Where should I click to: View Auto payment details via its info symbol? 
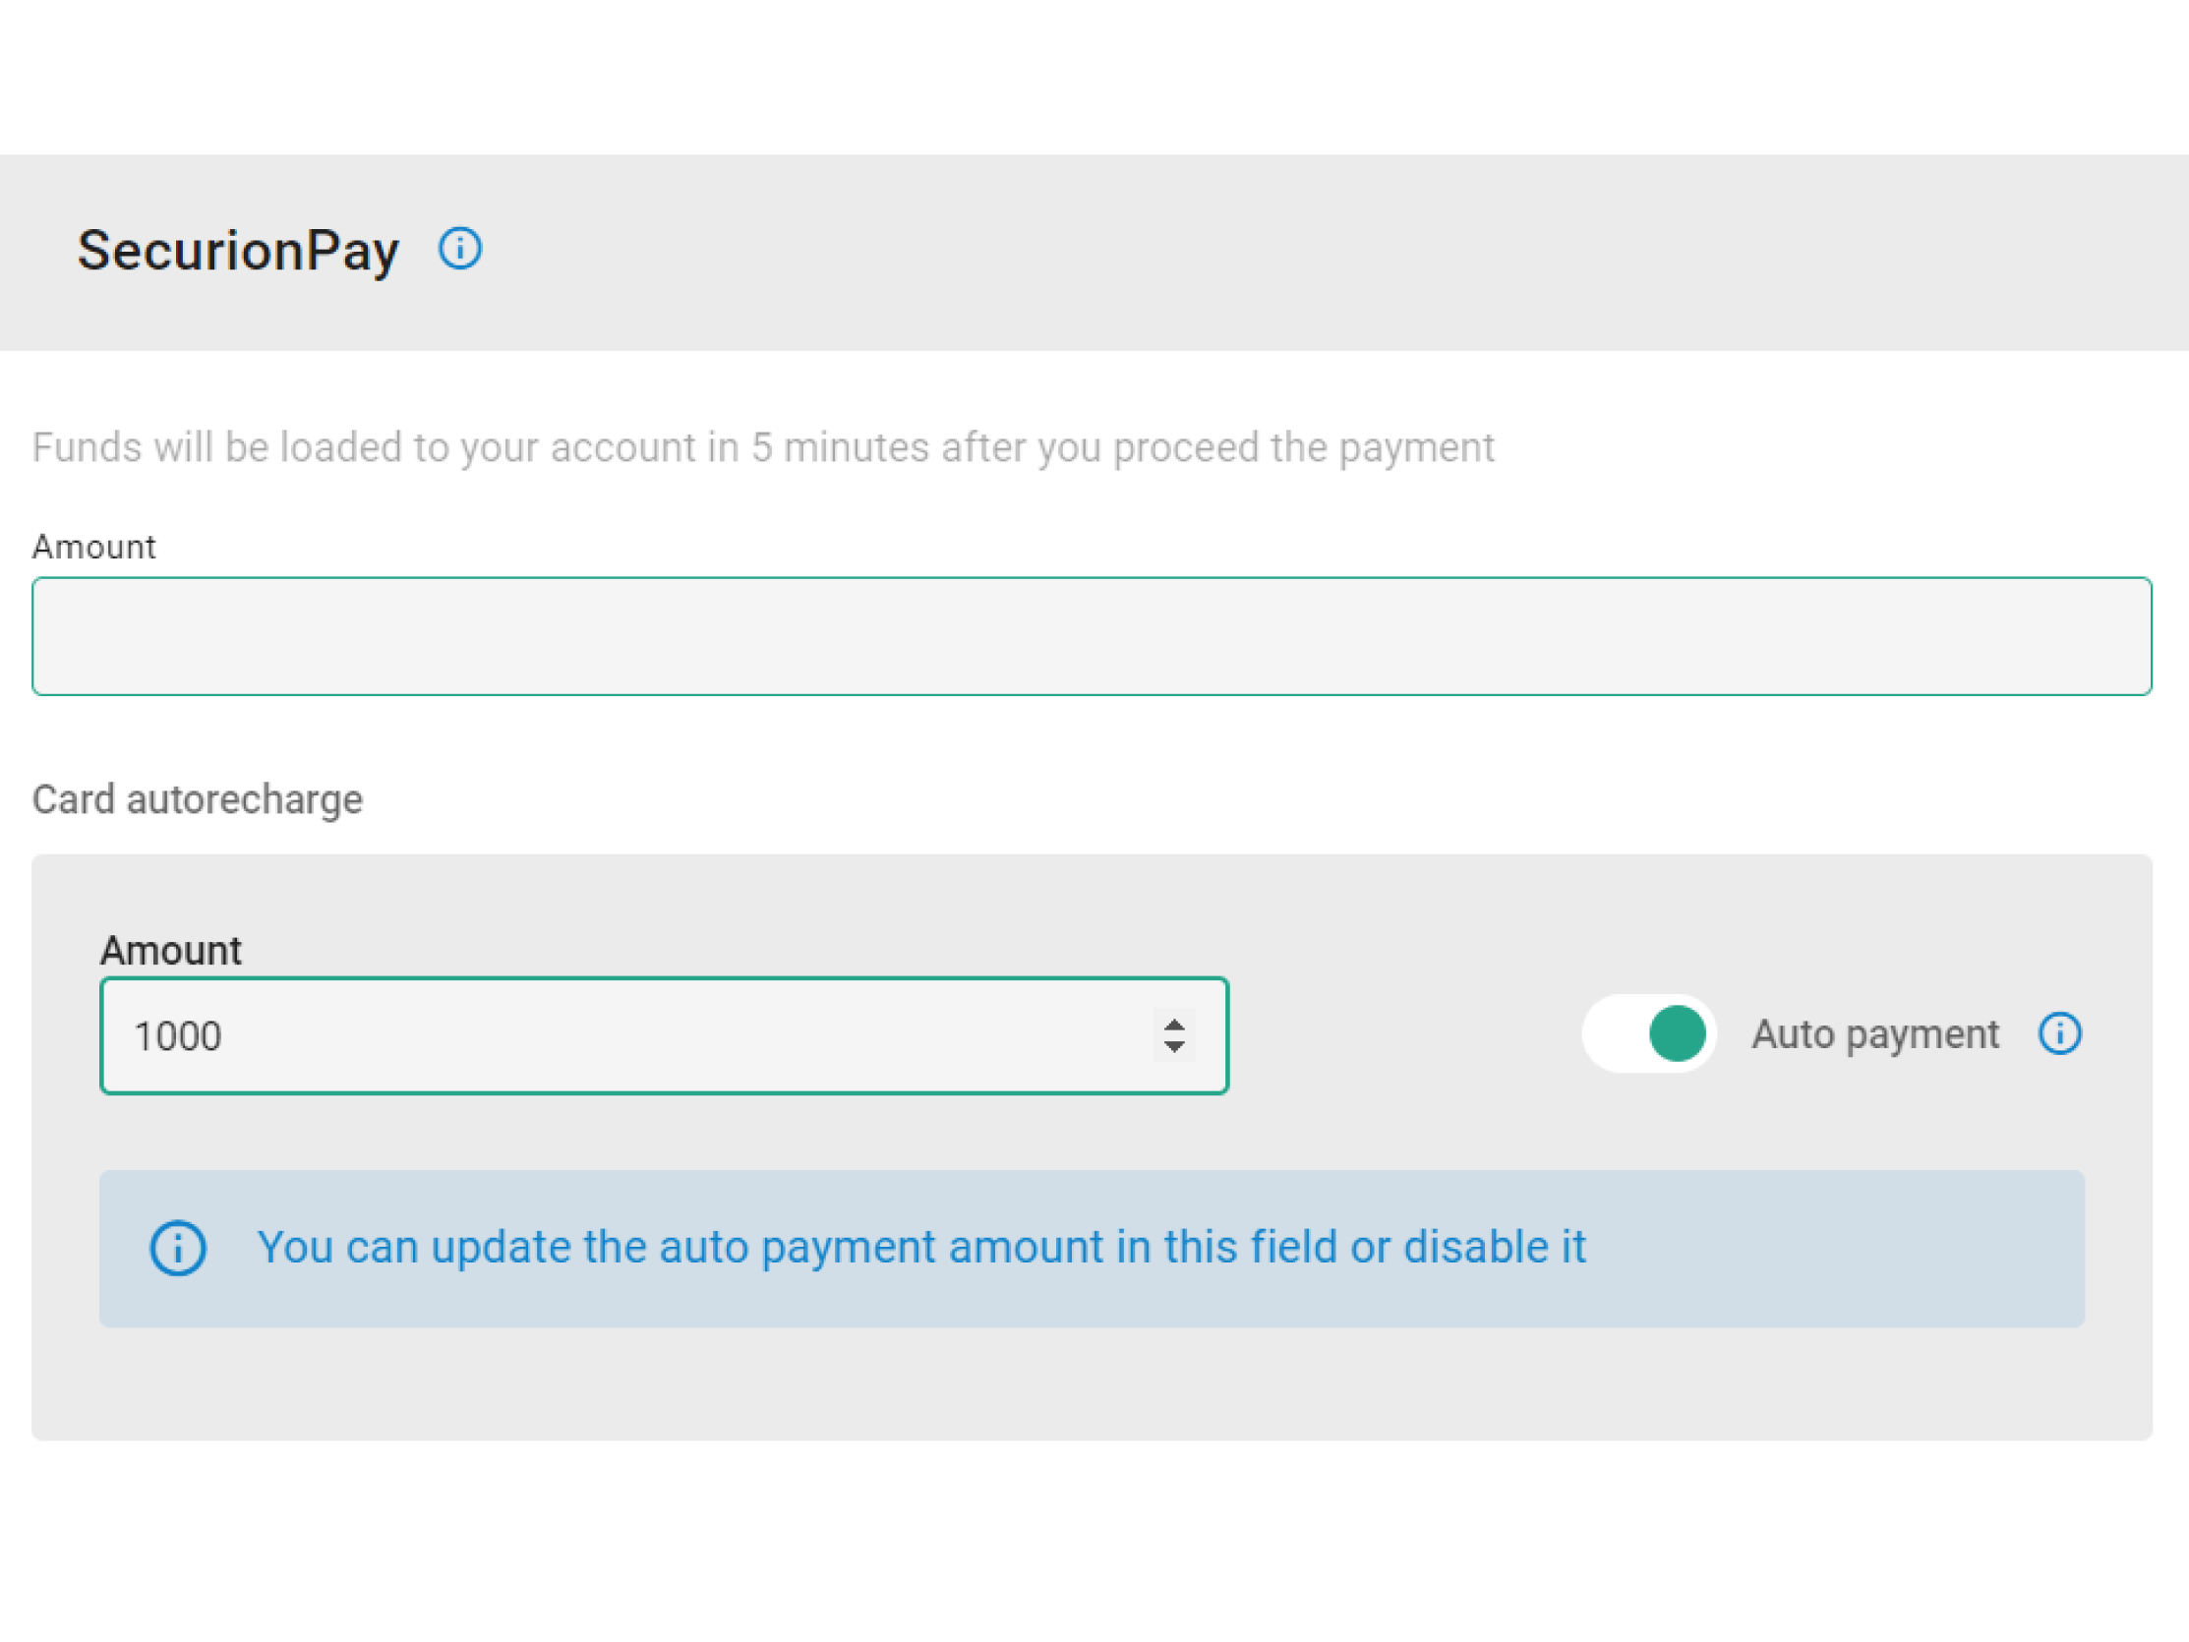2058,1033
